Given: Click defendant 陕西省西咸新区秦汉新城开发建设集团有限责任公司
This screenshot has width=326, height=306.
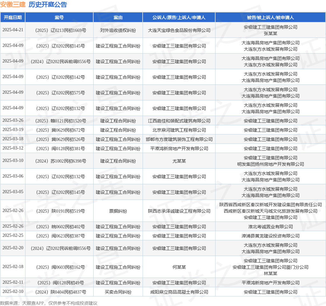Looking at the screenshot, I should tap(270, 205).
